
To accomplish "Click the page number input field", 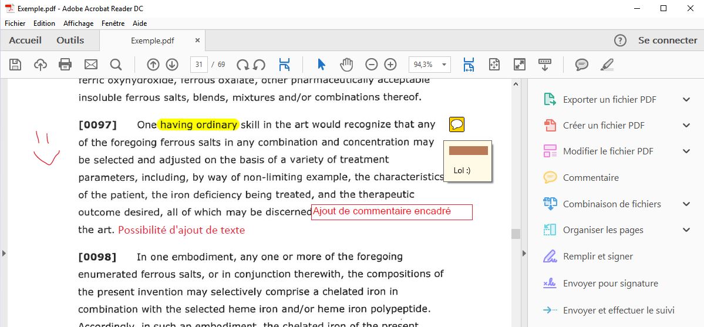I will coord(198,65).
